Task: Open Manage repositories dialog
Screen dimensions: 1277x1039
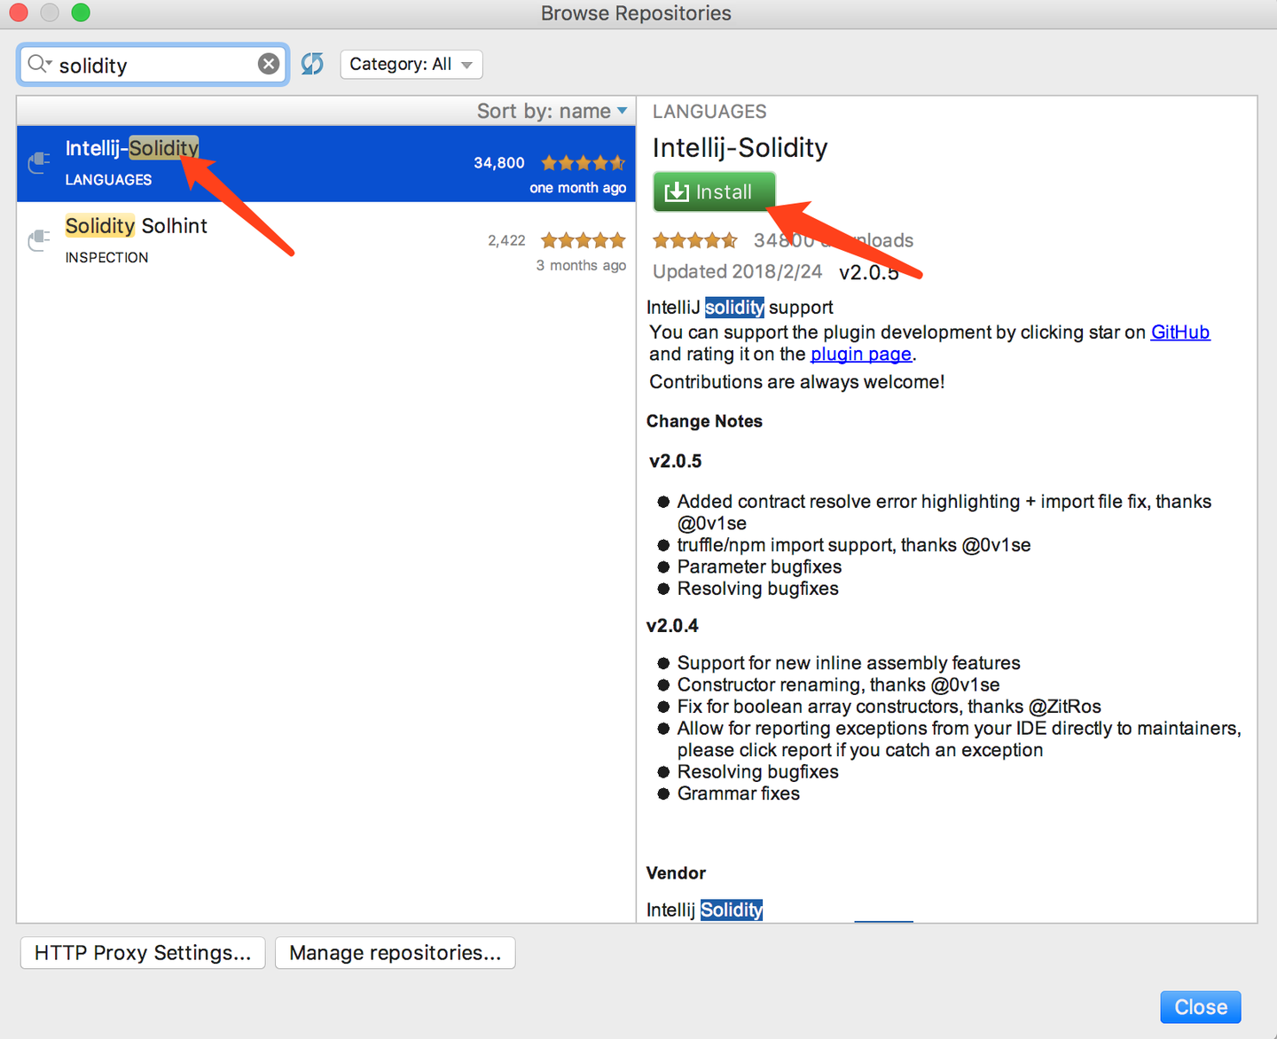Action: [396, 953]
